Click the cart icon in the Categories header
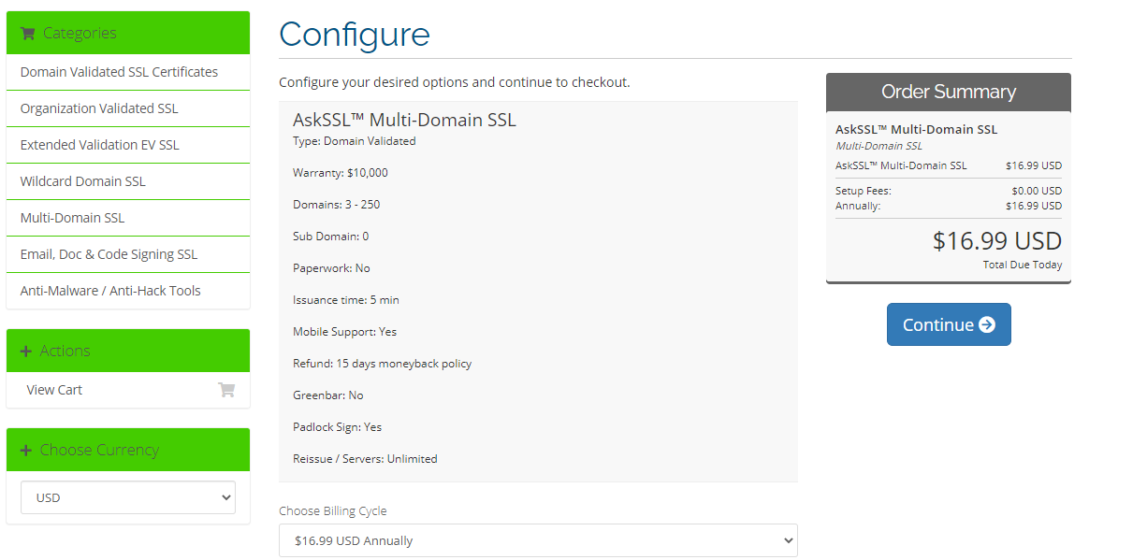Screen dimensions: 1147x560 pos(26,32)
